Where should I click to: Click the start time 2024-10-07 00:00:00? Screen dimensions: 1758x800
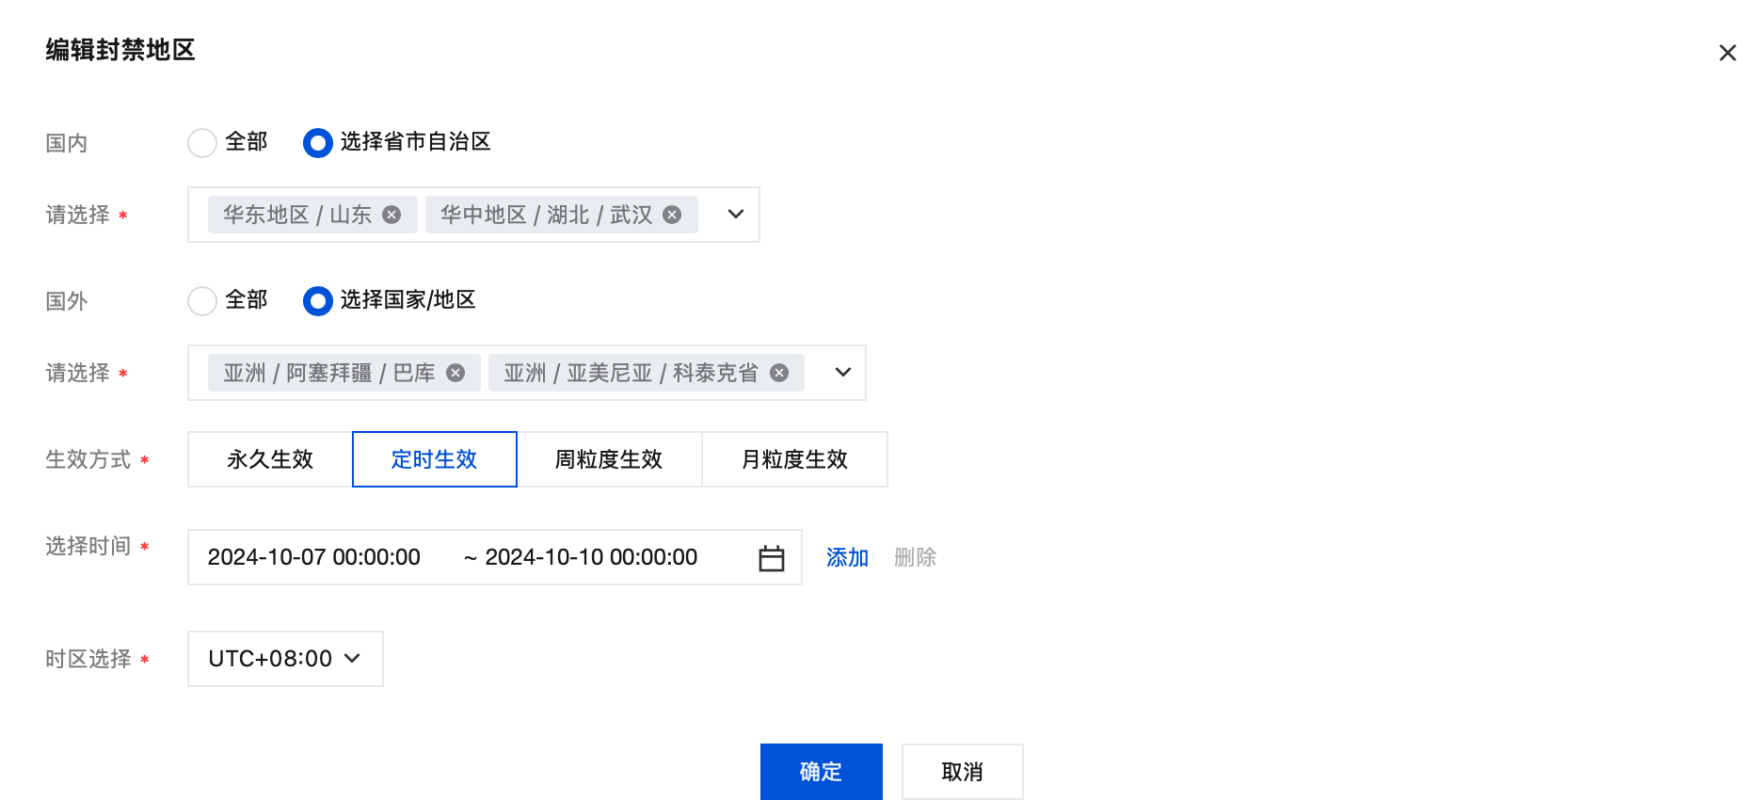click(x=314, y=557)
